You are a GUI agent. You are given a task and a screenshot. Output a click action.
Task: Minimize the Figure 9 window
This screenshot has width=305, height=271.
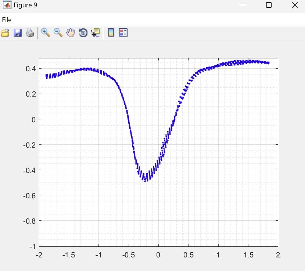[243, 5]
